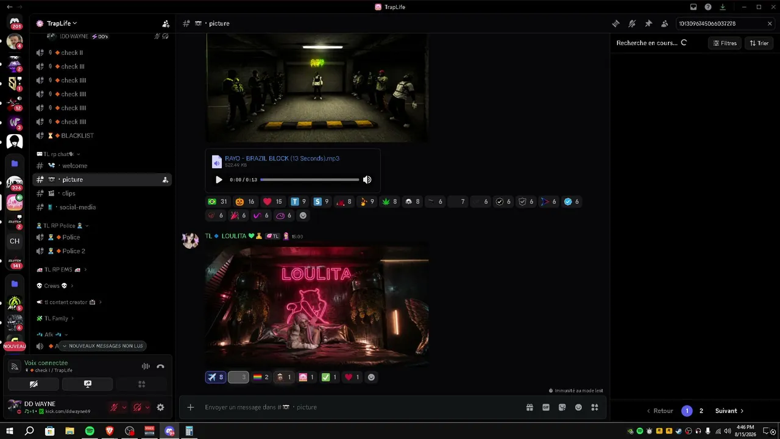Open the RAYO - BRAZIL BLOCK mp3 link
Screen dimensions: 780x439
coord(282,159)
